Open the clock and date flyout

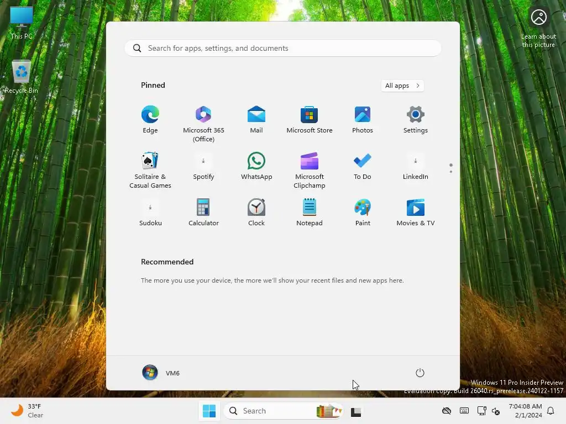click(x=525, y=411)
